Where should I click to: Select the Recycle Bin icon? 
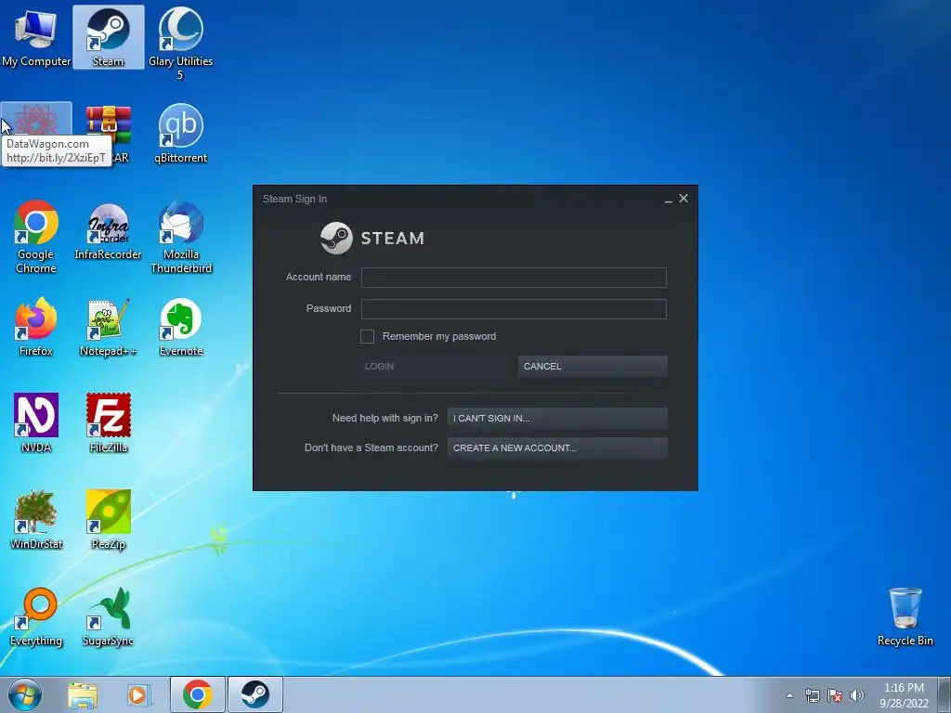[x=905, y=616]
